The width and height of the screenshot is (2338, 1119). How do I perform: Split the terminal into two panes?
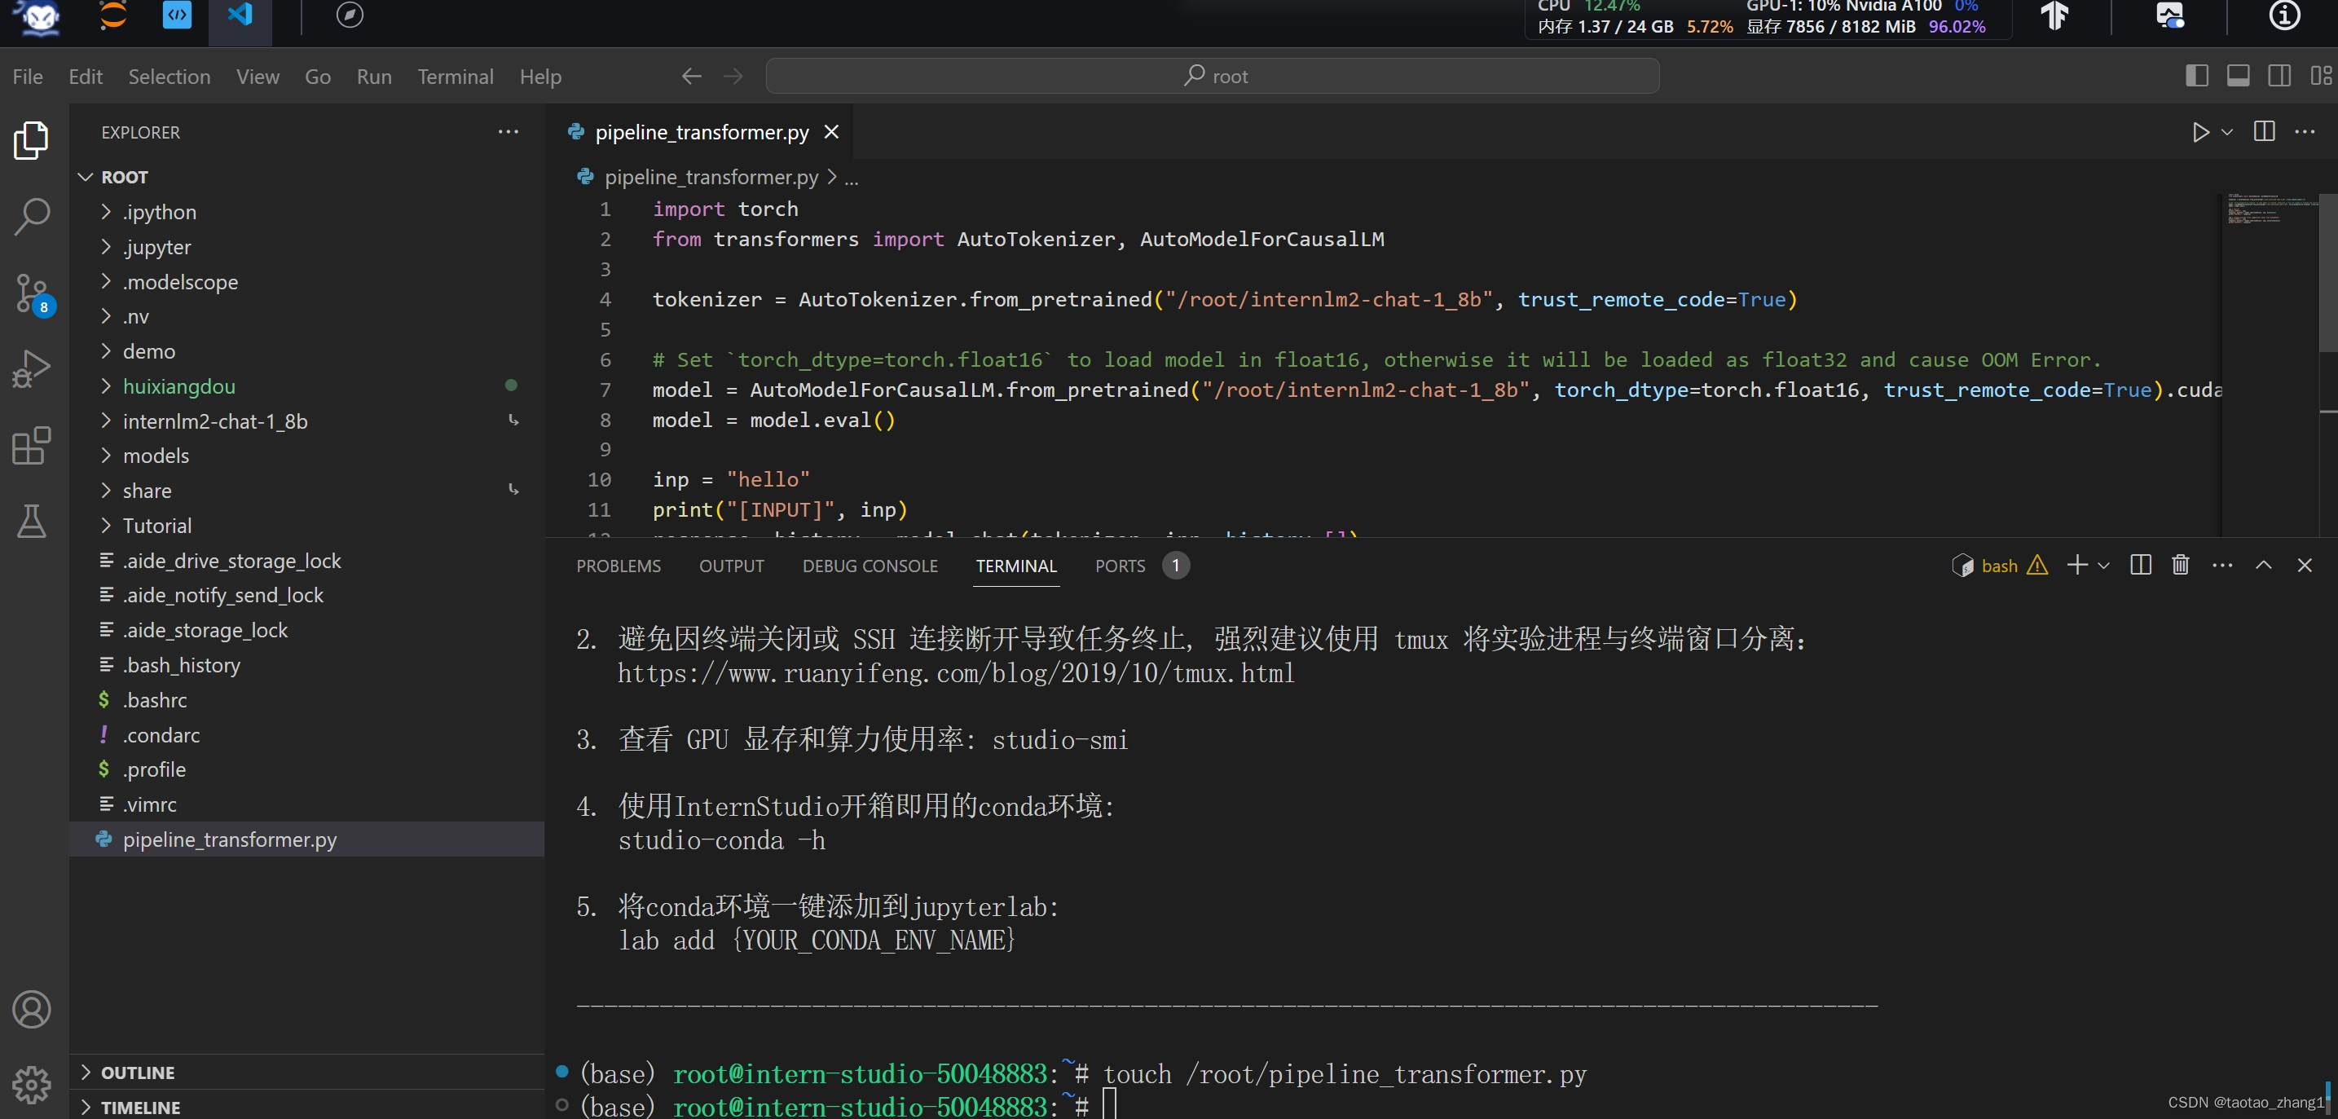point(2139,565)
